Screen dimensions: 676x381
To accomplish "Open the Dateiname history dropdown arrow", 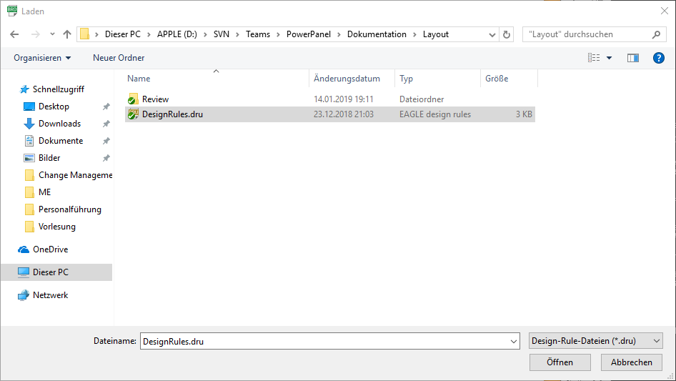I will (513, 342).
